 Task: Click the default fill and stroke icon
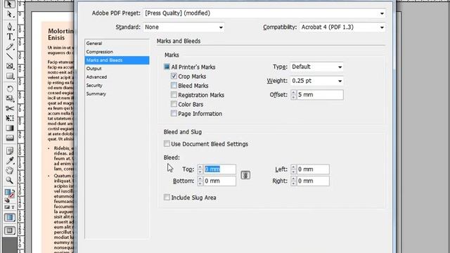[7, 200]
